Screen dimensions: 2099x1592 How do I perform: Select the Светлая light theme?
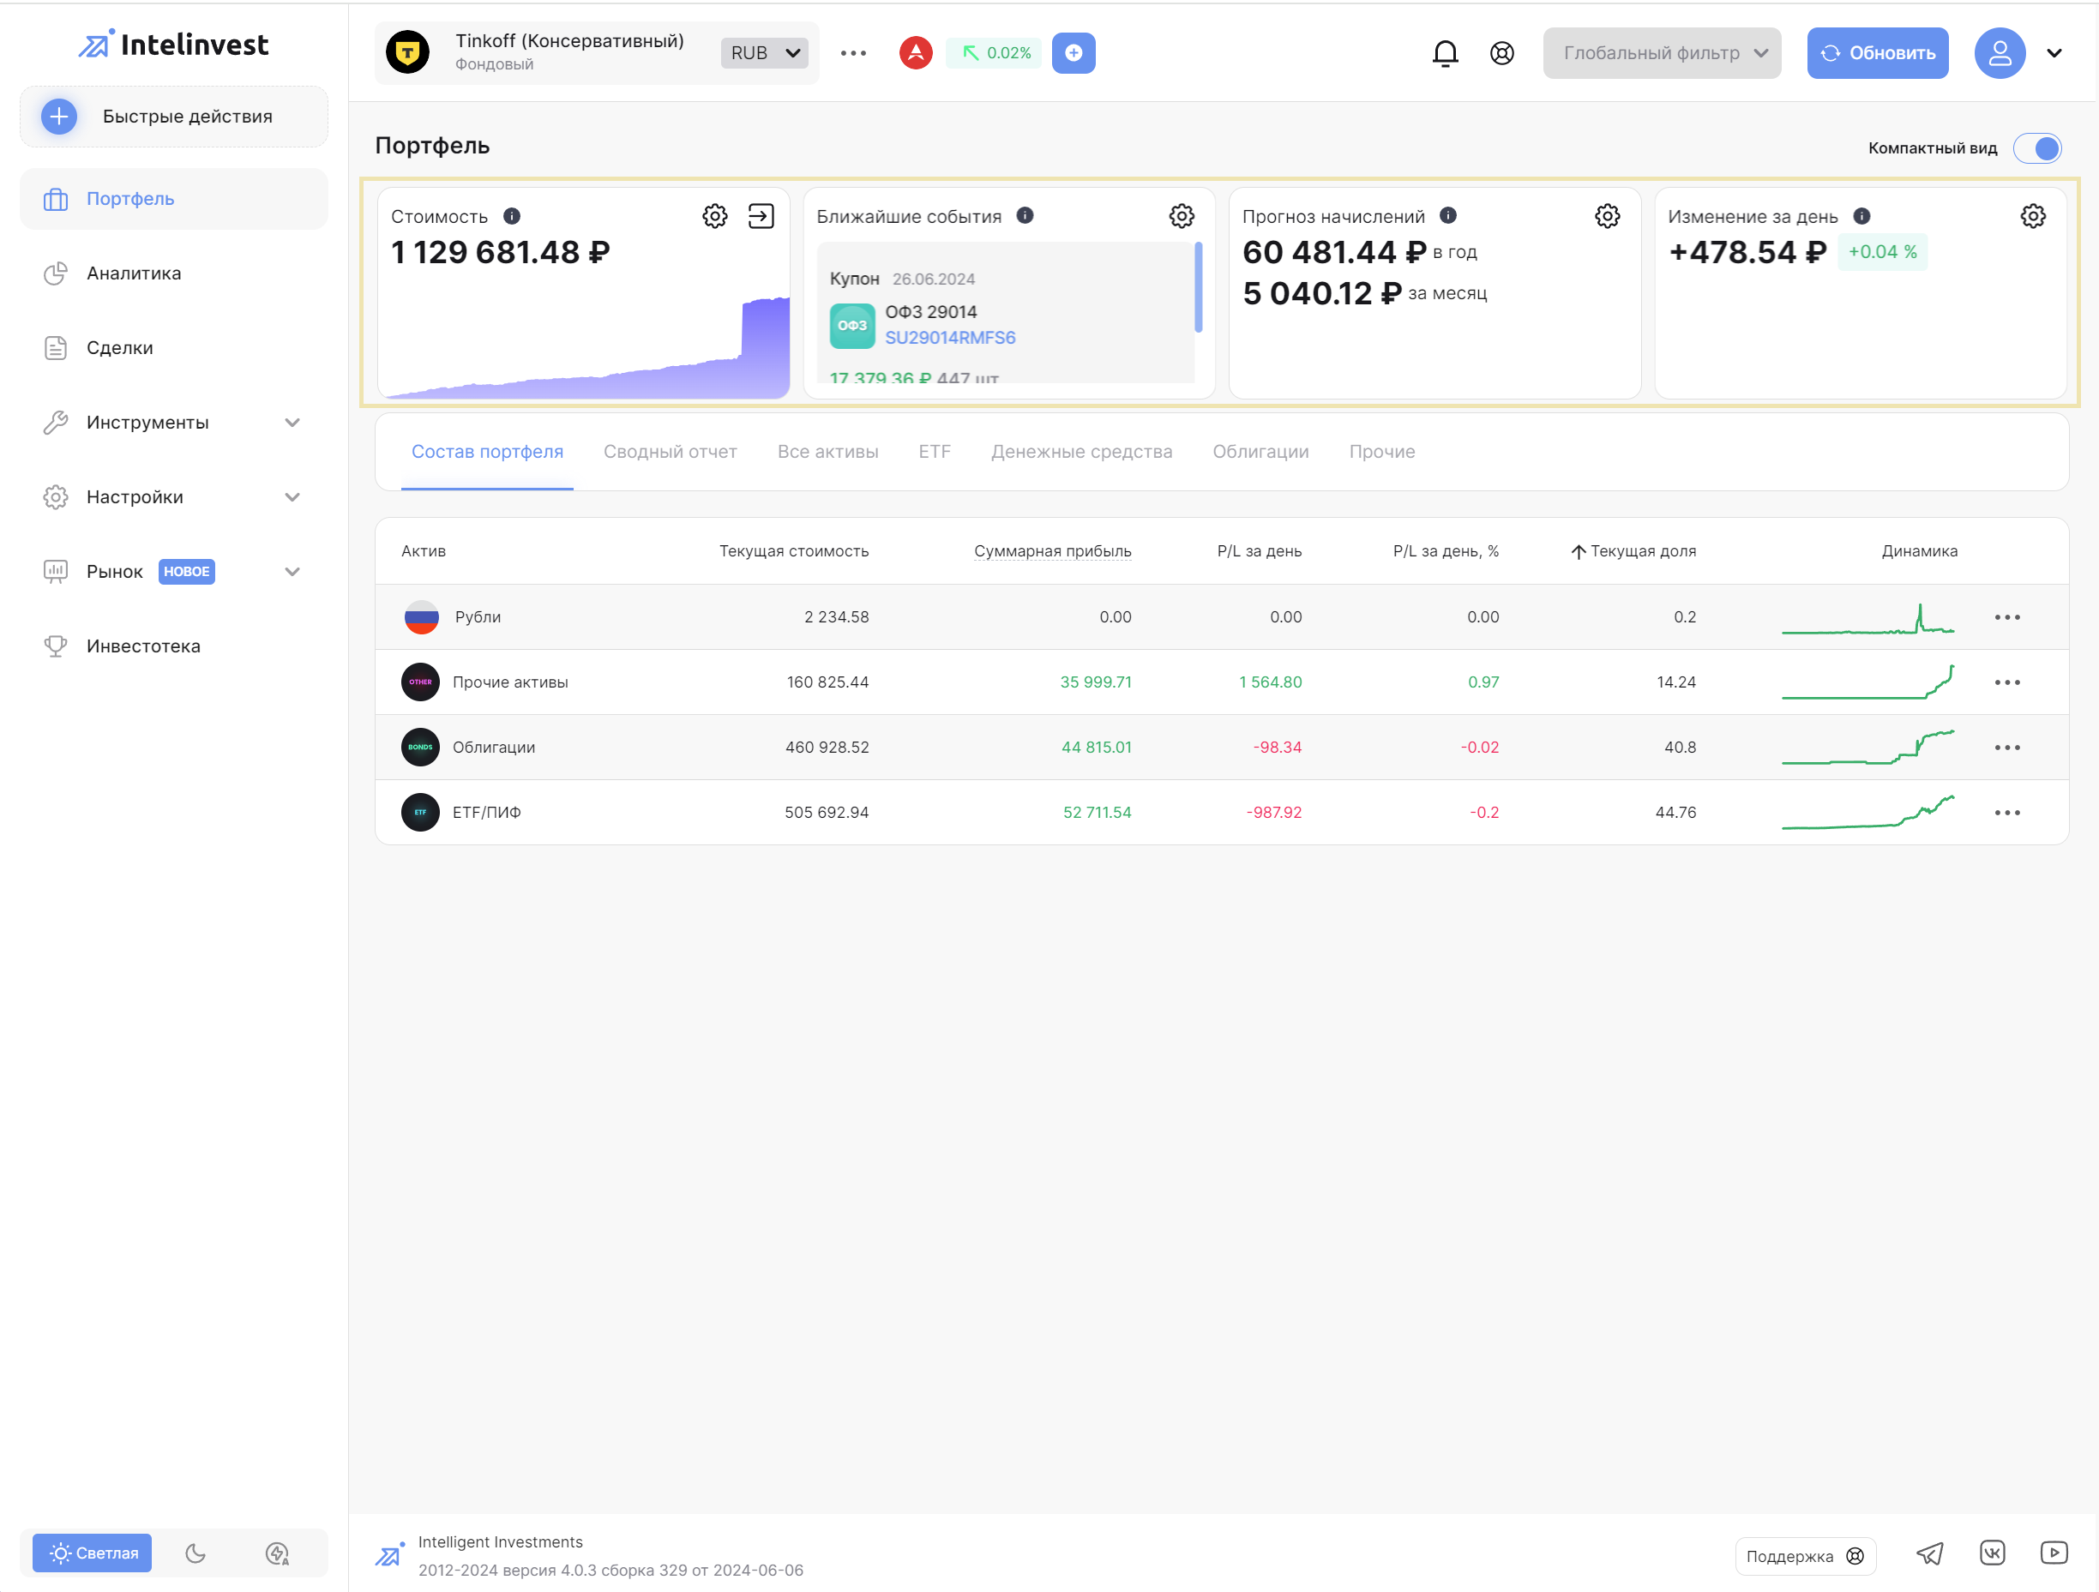[92, 1553]
